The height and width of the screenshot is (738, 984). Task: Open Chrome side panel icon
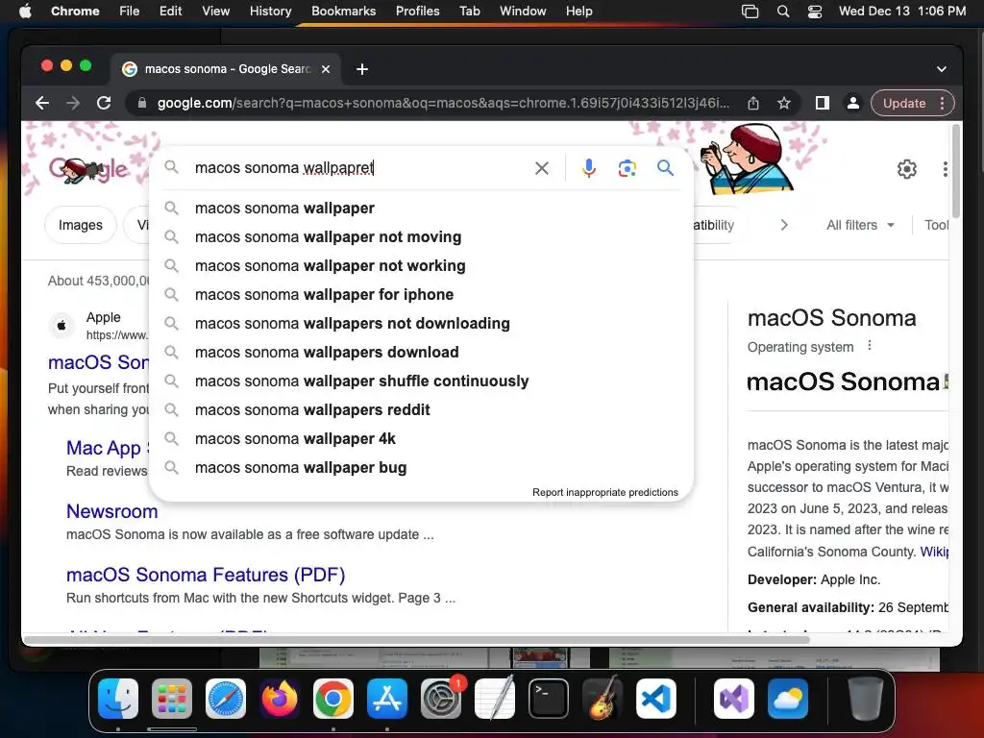point(823,103)
